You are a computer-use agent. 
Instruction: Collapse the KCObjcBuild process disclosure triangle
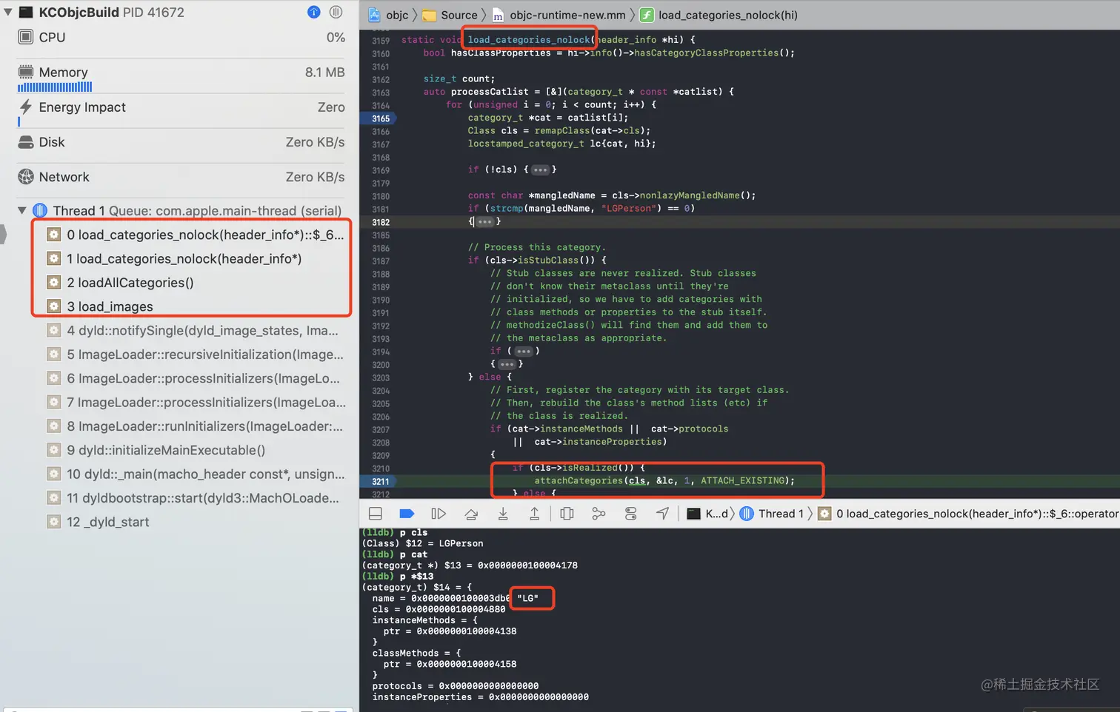pyautogui.click(x=7, y=12)
